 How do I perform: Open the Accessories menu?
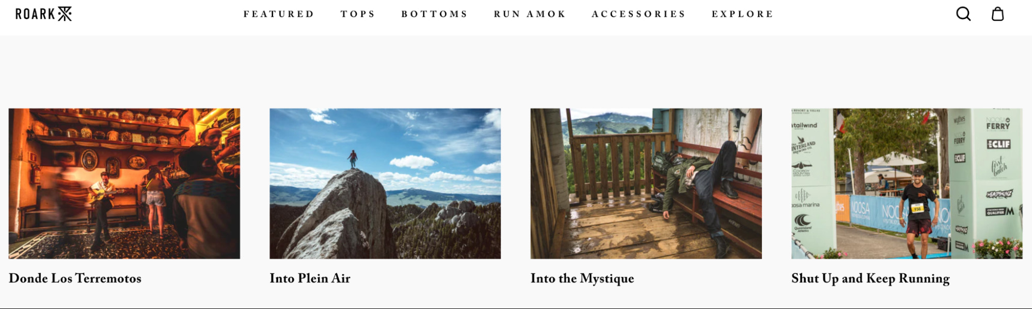tap(639, 14)
